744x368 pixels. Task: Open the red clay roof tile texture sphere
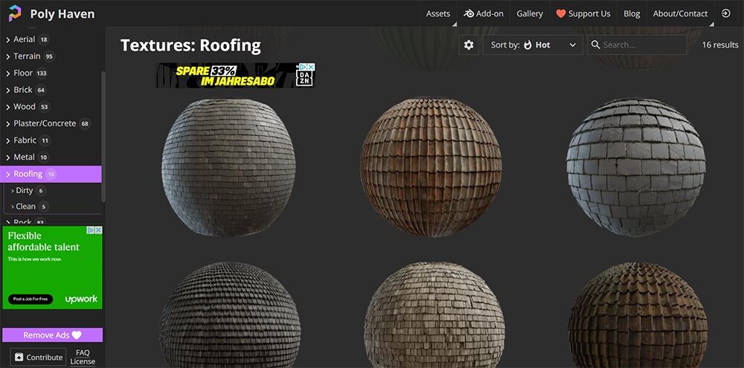(x=430, y=166)
